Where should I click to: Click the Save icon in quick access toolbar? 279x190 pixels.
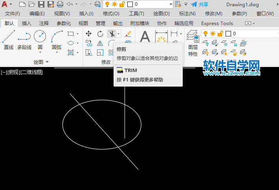coord(41,4)
